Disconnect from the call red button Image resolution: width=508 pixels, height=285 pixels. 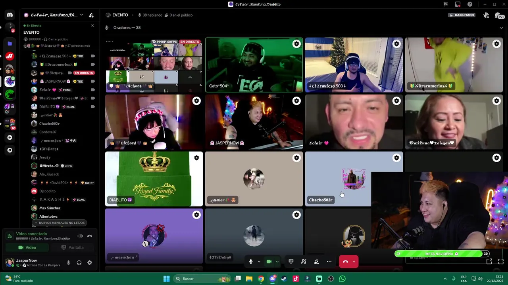click(345, 262)
